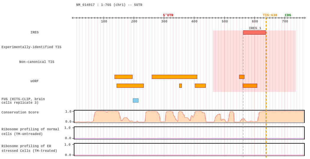Viewport: 310px width, 159px height.
Task: Click the red IRES_1 bar
Action: (254, 33)
